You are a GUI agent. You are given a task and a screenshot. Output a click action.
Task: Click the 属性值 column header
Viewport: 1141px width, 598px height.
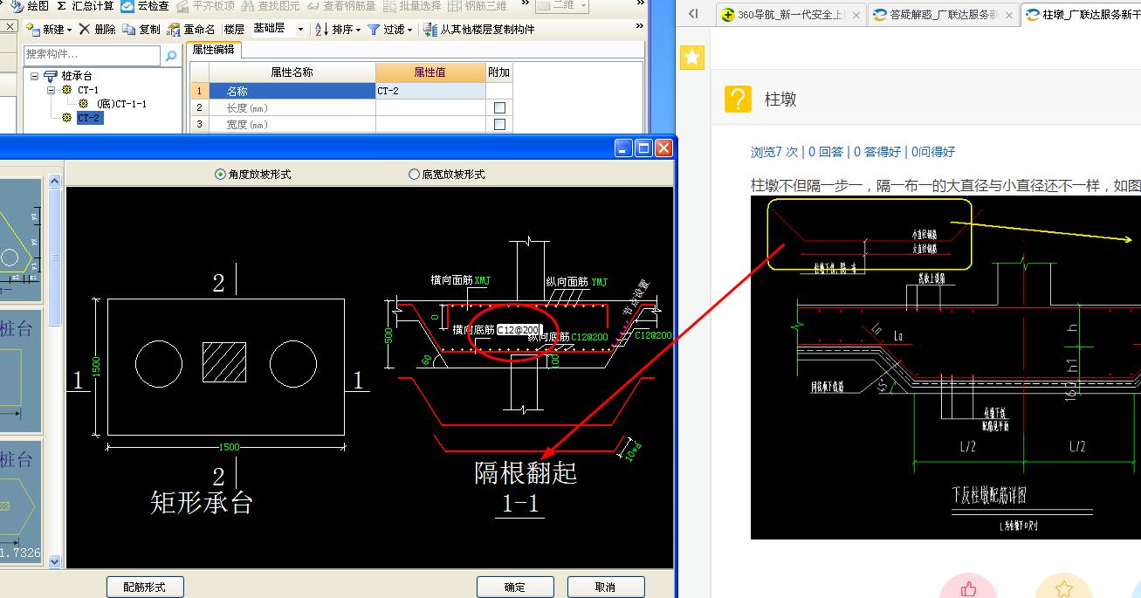tap(430, 72)
